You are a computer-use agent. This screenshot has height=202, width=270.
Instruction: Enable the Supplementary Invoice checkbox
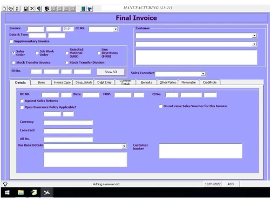pos(11,41)
